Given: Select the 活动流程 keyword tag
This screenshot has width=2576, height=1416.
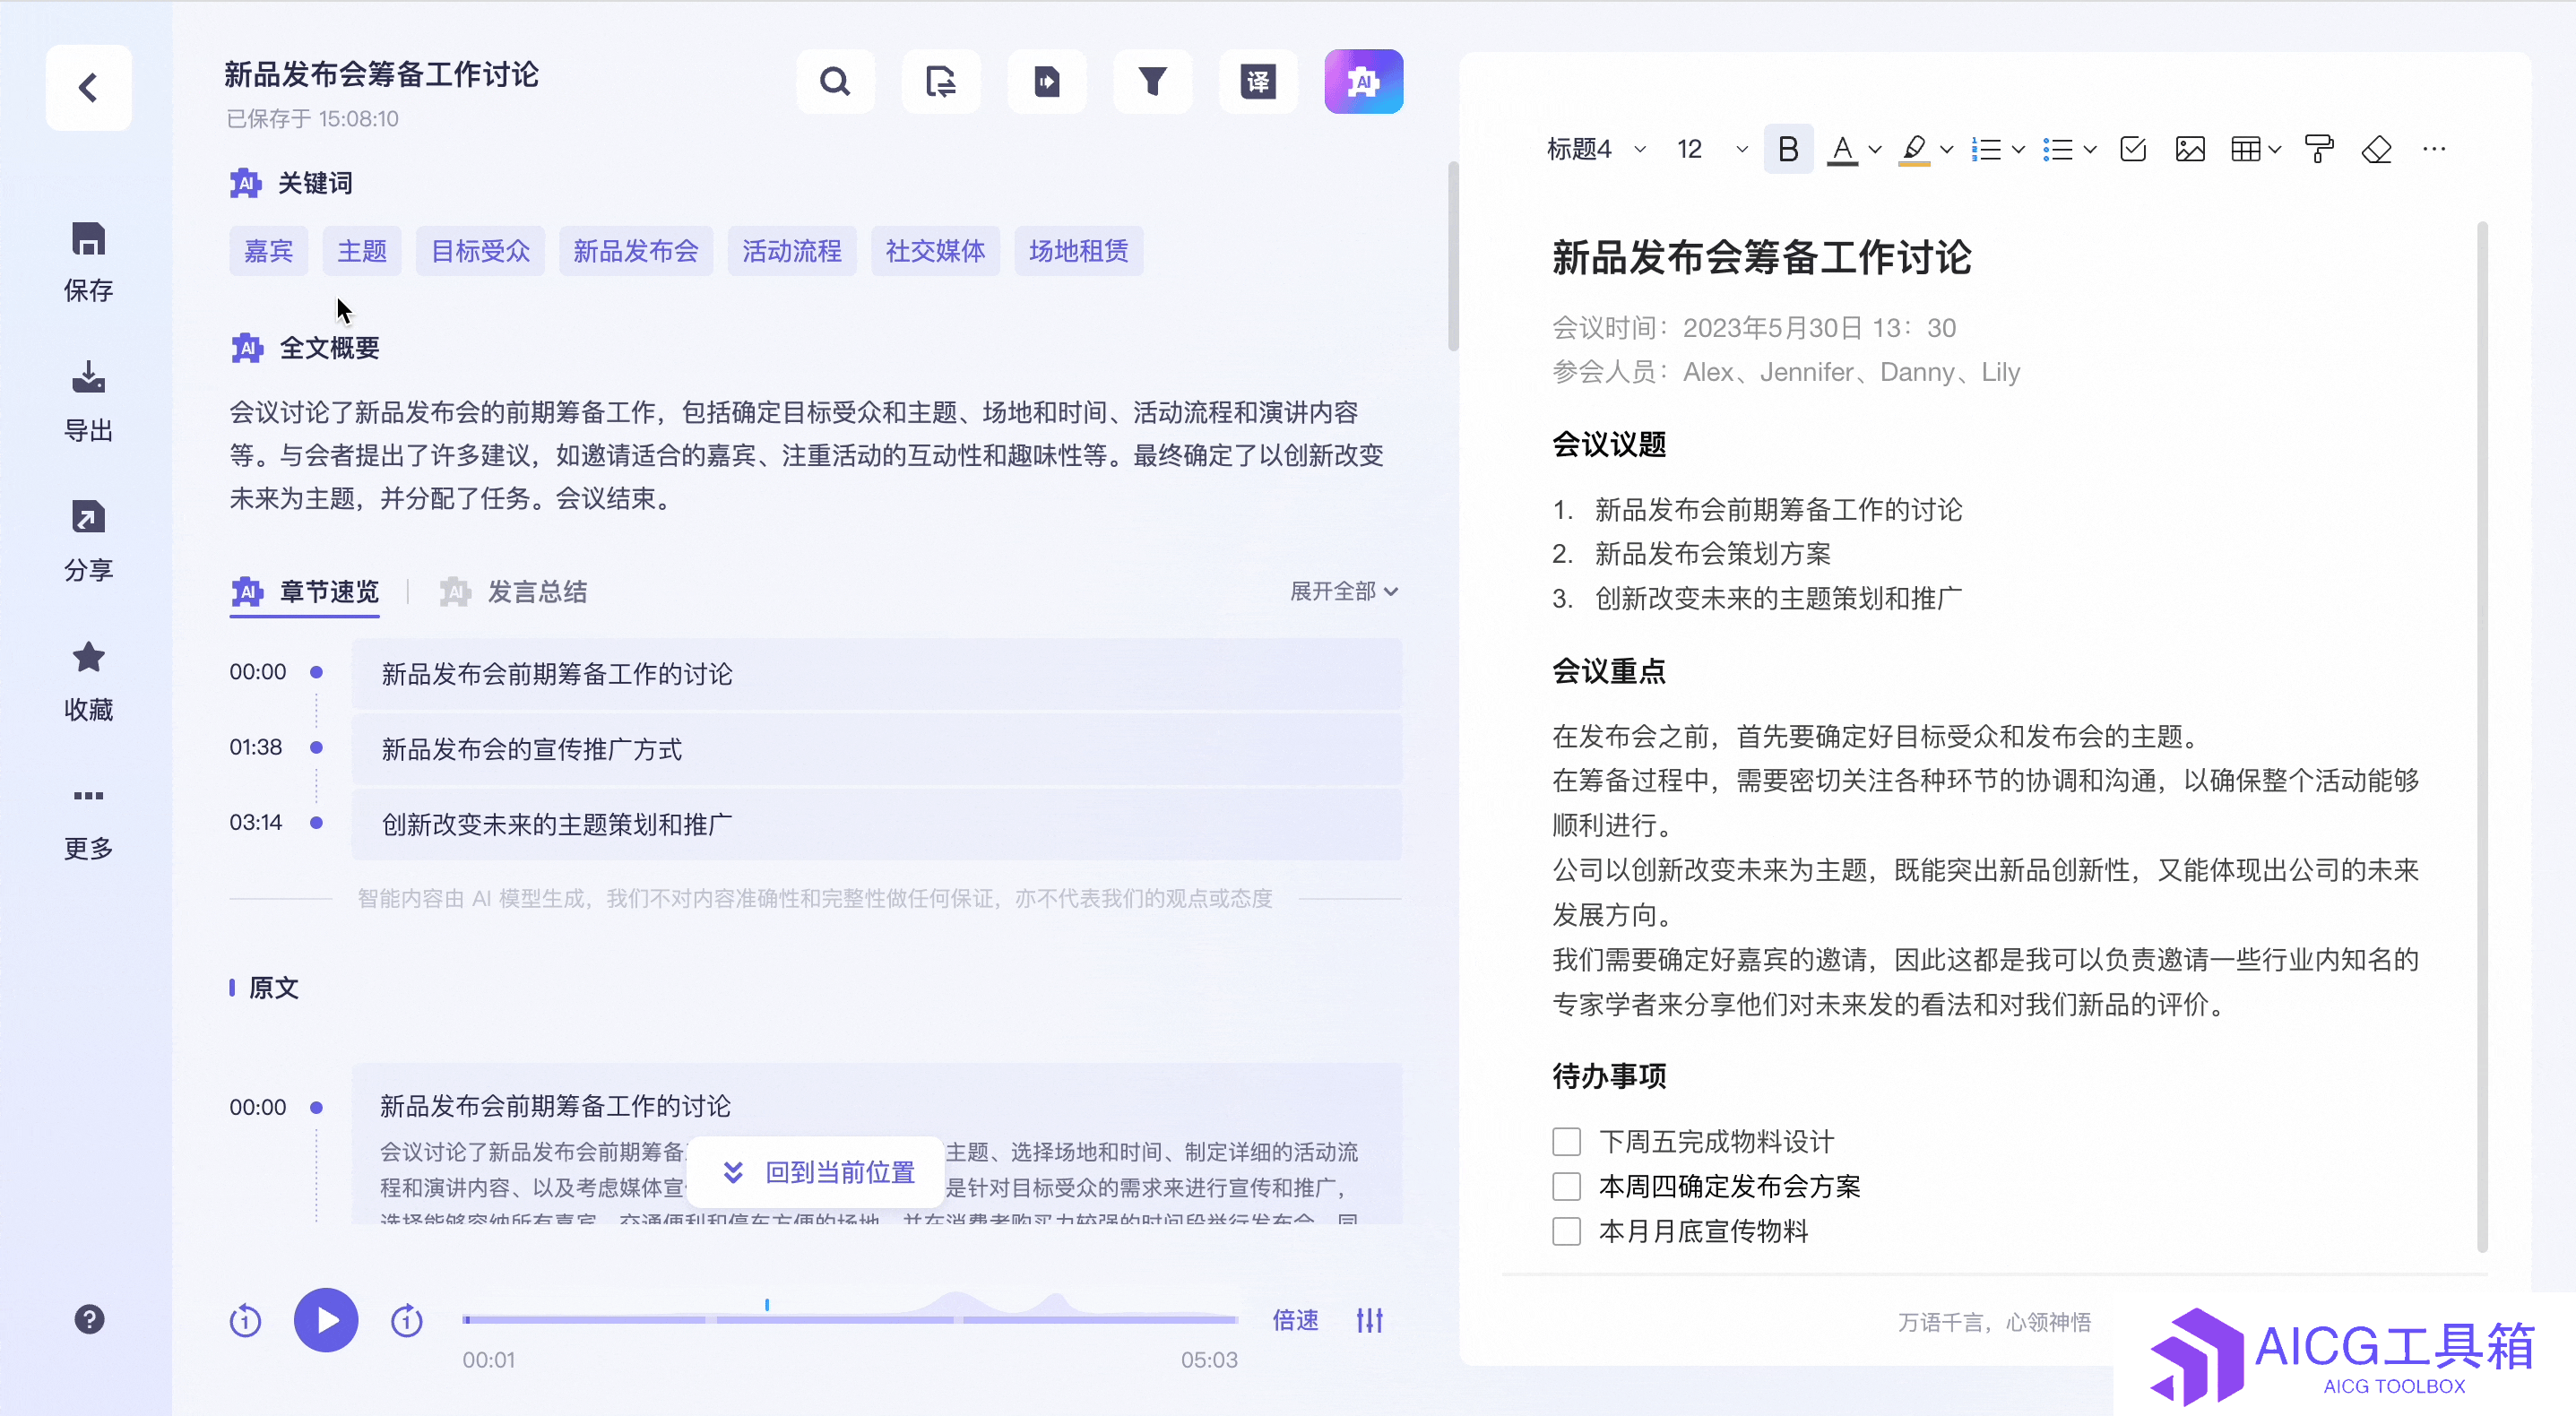Looking at the screenshot, I should (792, 250).
